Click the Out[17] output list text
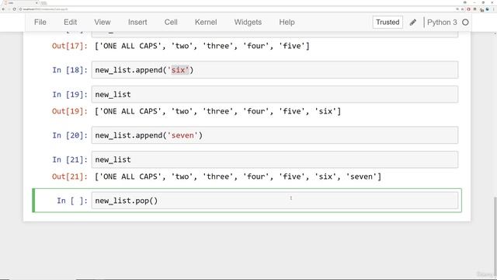Viewport: 497px width, 280px height. [x=202, y=46]
